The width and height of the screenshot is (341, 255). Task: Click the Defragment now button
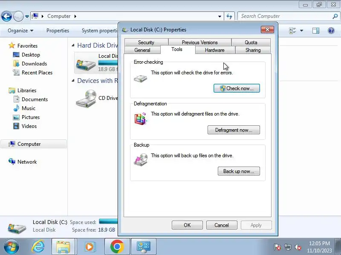coord(234,130)
